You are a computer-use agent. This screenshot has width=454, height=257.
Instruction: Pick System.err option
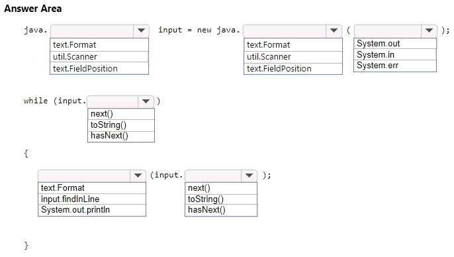pos(395,66)
